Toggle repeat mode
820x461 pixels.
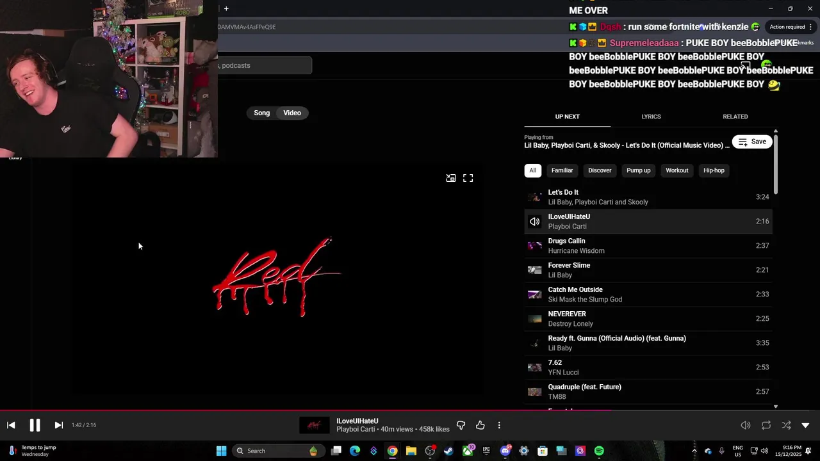(x=766, y=425)
